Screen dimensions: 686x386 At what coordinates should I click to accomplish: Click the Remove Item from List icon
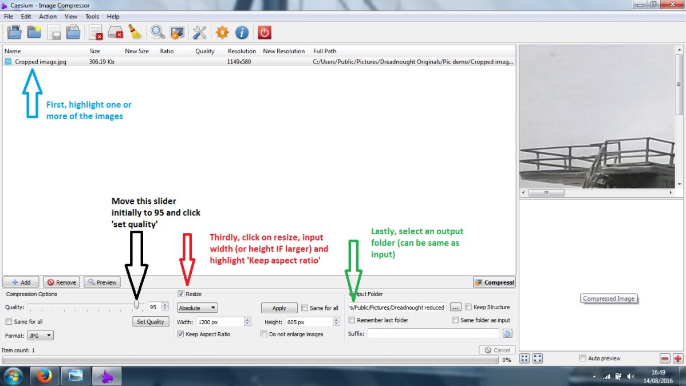pyautogui.click(x=96, y=33)
